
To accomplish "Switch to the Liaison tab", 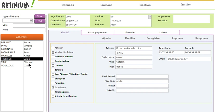I will 163,33.
